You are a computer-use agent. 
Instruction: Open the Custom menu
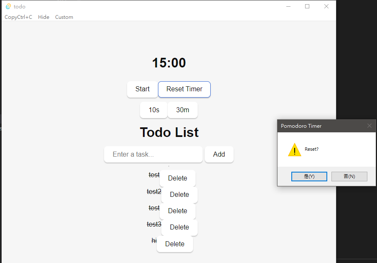[64, 17]
